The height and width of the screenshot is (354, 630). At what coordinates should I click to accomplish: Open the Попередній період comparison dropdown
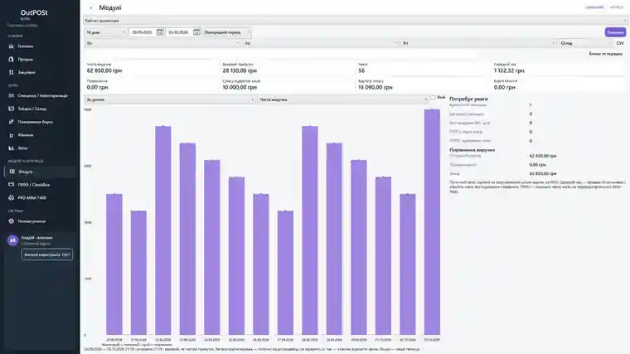point(227,32)
